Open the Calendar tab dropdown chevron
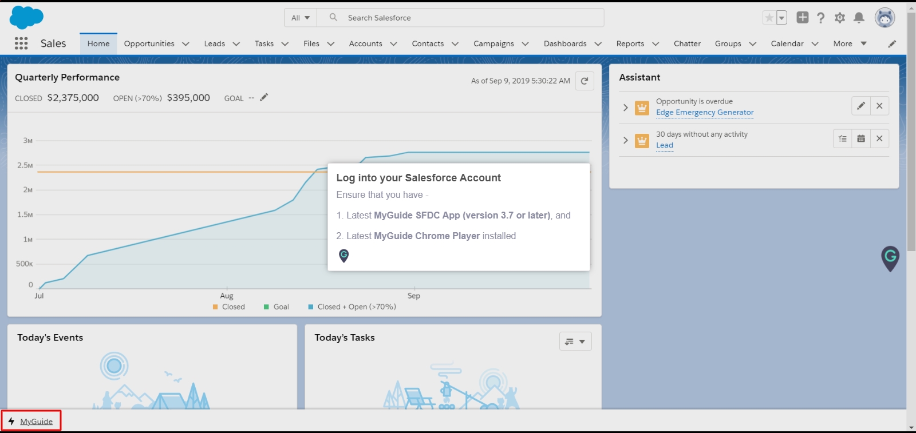916x433 pixels. click(x=815, y=43)
